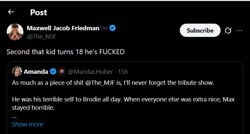Viewport: 250px width, 134px height.
Task: Click the blue verified badge beside Friedman
Action: click(x=113, y=28)
